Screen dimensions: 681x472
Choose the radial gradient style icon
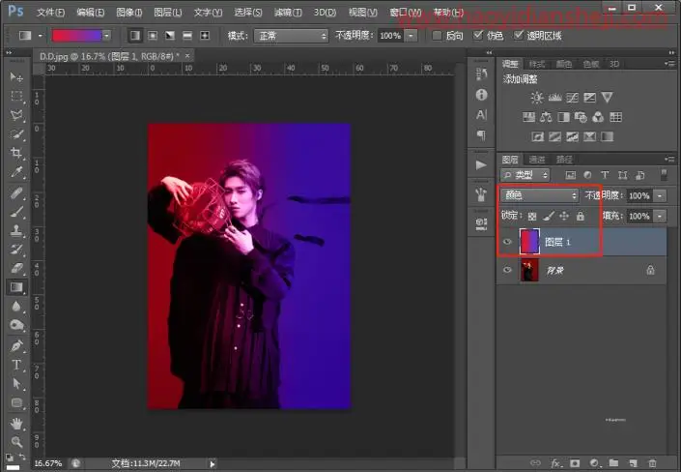coord(153,35)
